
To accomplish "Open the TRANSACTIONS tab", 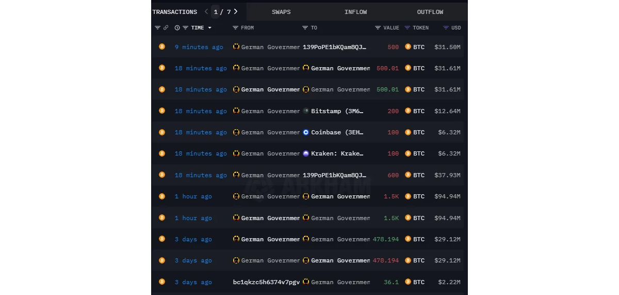I will (x=174, y=12).
